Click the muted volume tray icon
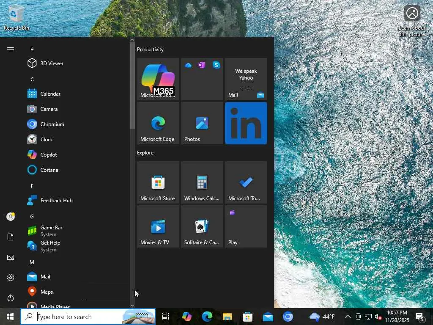433x325 pixels. [x=378, y=317]
